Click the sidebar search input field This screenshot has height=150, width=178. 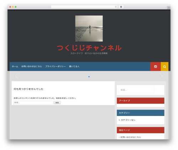point(136,90)
